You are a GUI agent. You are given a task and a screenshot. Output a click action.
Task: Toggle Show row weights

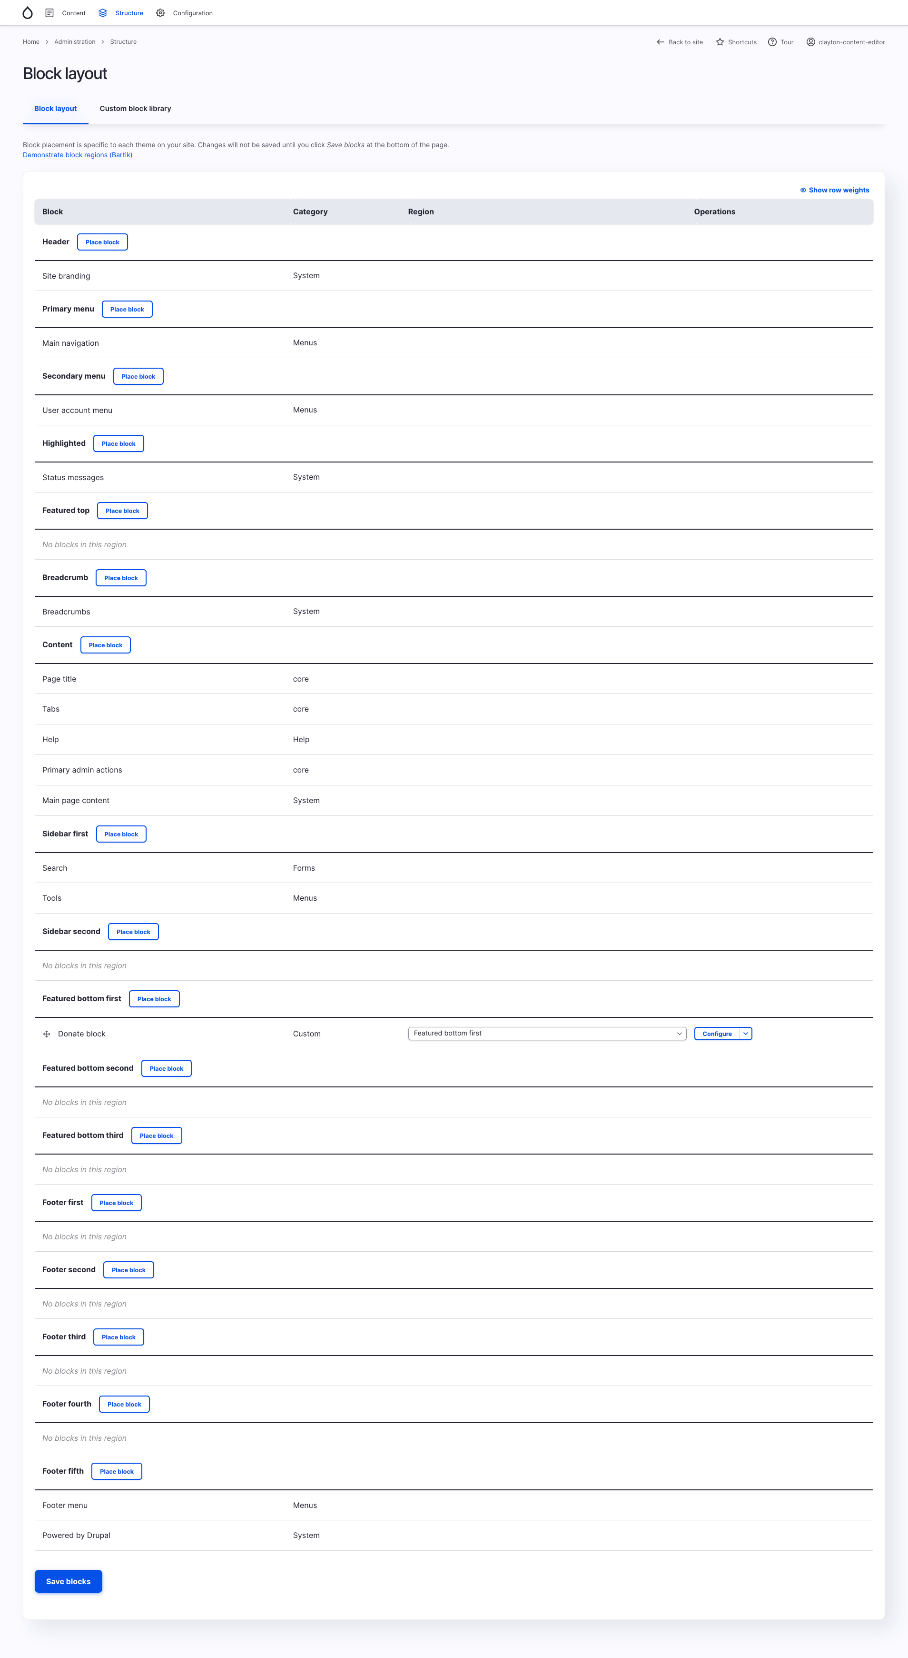coord(835,190)
